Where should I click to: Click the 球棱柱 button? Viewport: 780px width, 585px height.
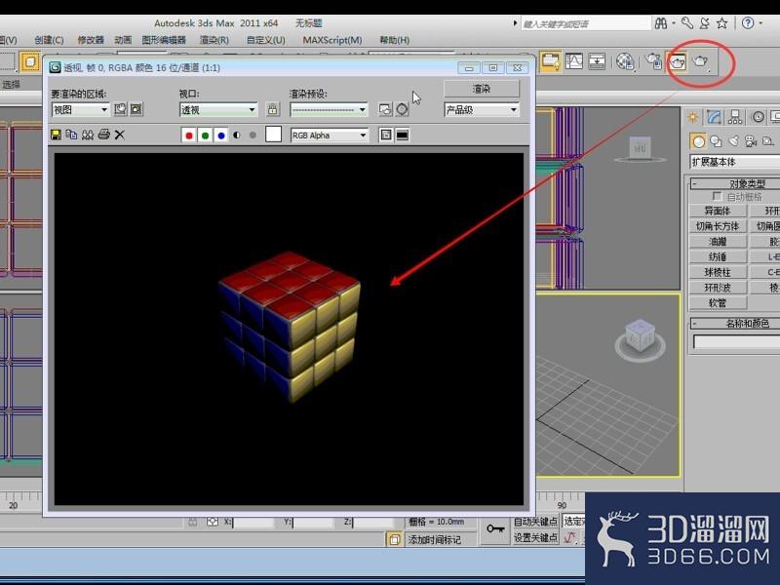[718, 273]
